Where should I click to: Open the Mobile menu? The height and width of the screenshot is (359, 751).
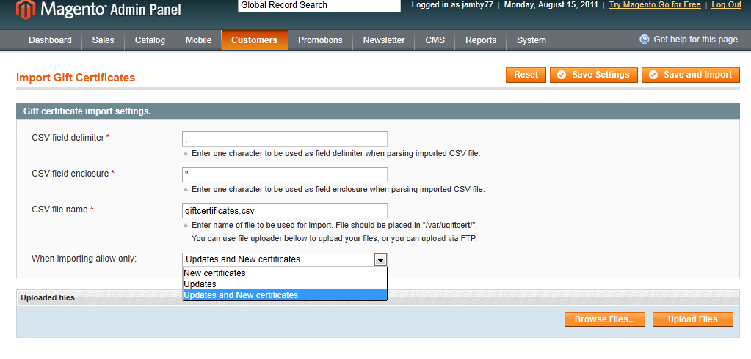[x=198, y=40]
